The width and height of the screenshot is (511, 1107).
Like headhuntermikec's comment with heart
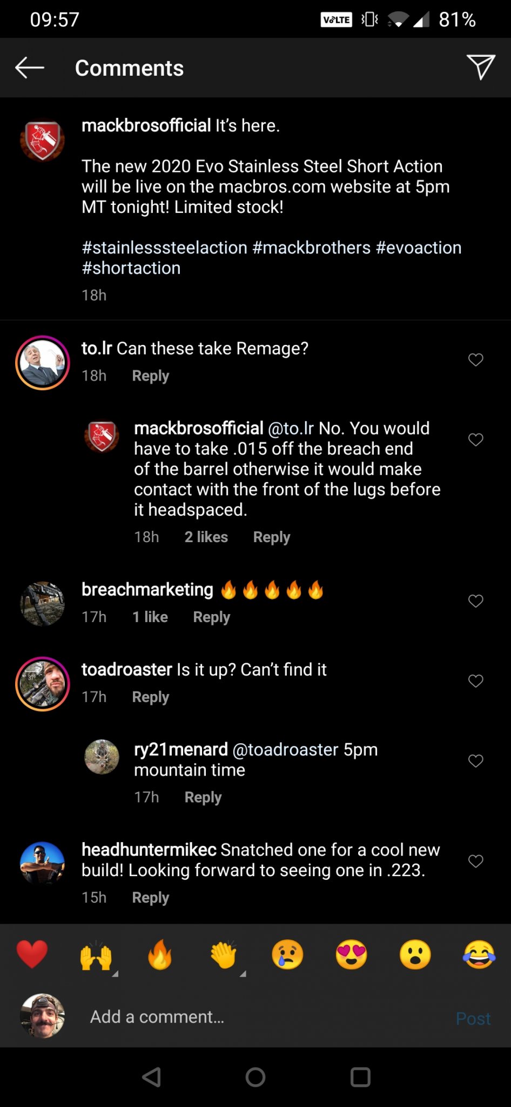(x=475, y=861)
